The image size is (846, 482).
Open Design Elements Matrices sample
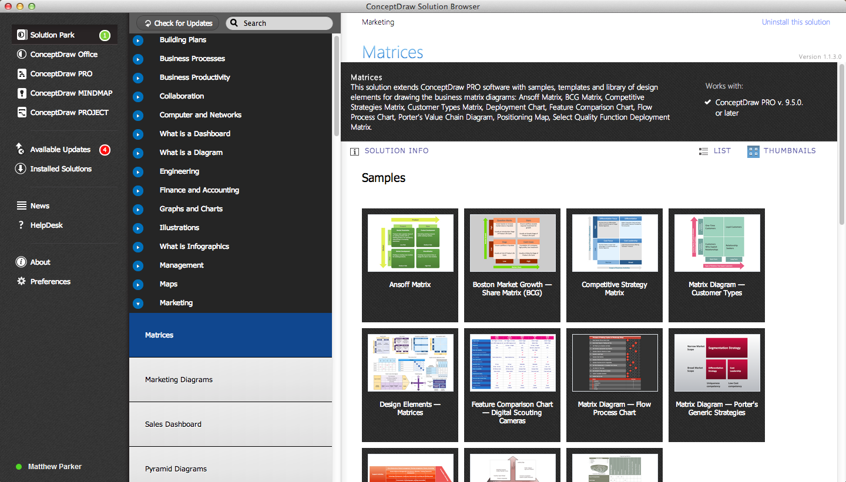point(410,385)
